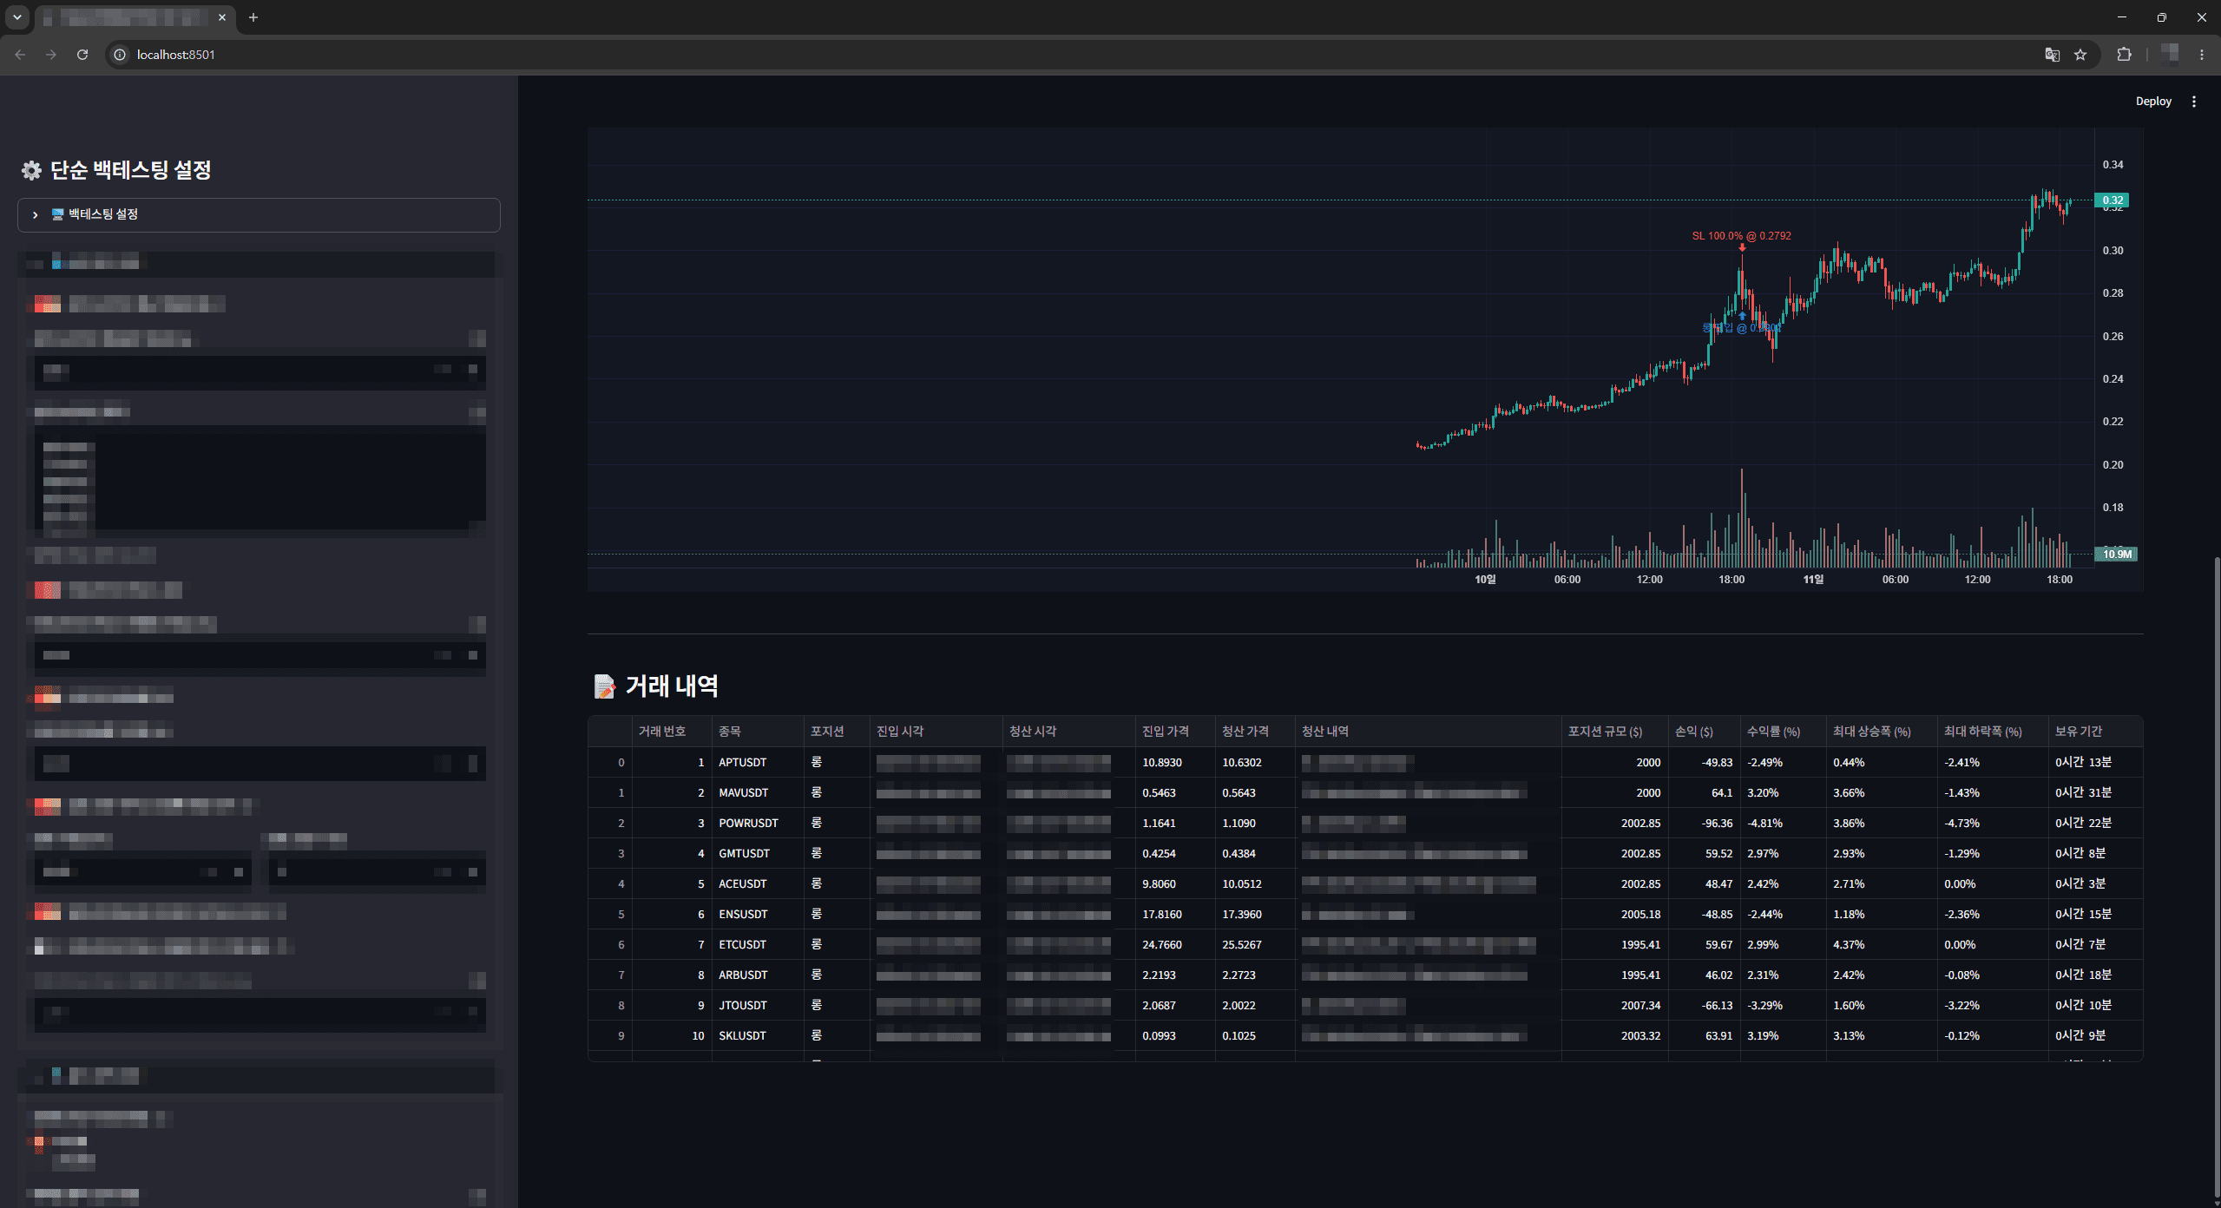This screenshot has width=2221, height=1208.
Task: Click exit price cell 25.5267
Action: pos(1255,945)
